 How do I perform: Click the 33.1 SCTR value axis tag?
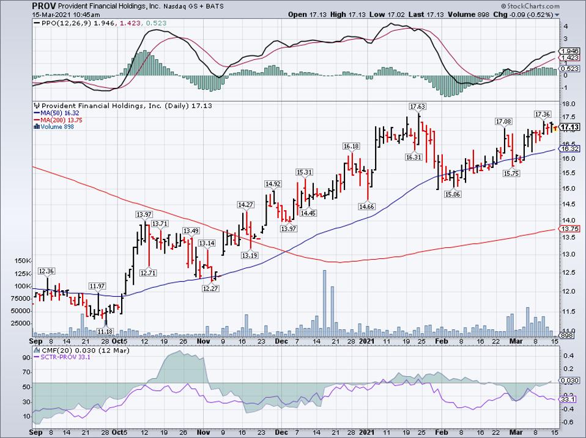click(x=568, y=400)
